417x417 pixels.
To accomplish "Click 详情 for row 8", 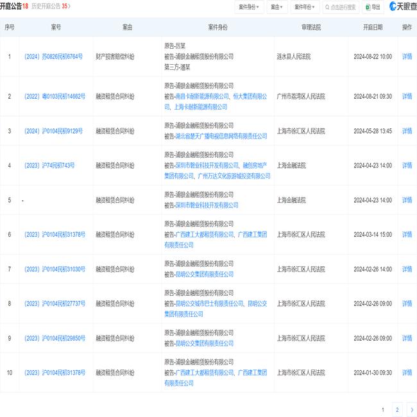I will [407, 303].
